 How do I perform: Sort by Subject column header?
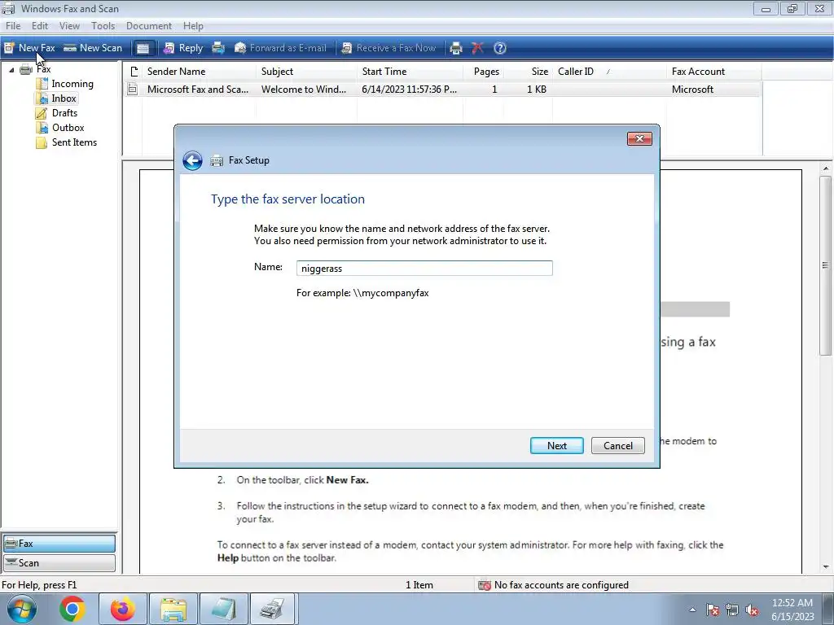pyautogui.click(x=306, y=72)
